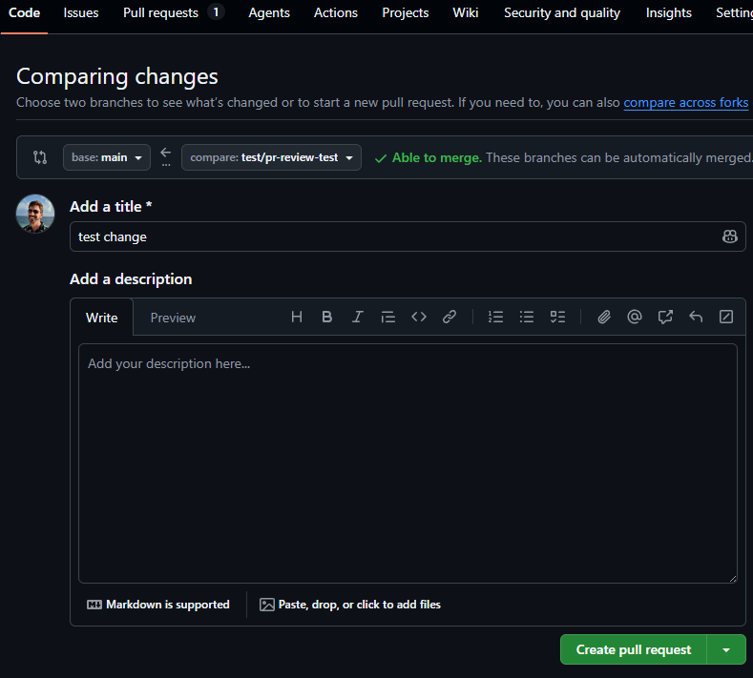The image size is (753, 678).
Task: Click the Comparing changes heading
Action: click(117, 76)
